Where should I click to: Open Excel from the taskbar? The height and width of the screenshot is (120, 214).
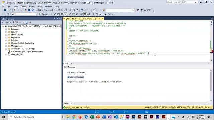click(x=92, y=117)
